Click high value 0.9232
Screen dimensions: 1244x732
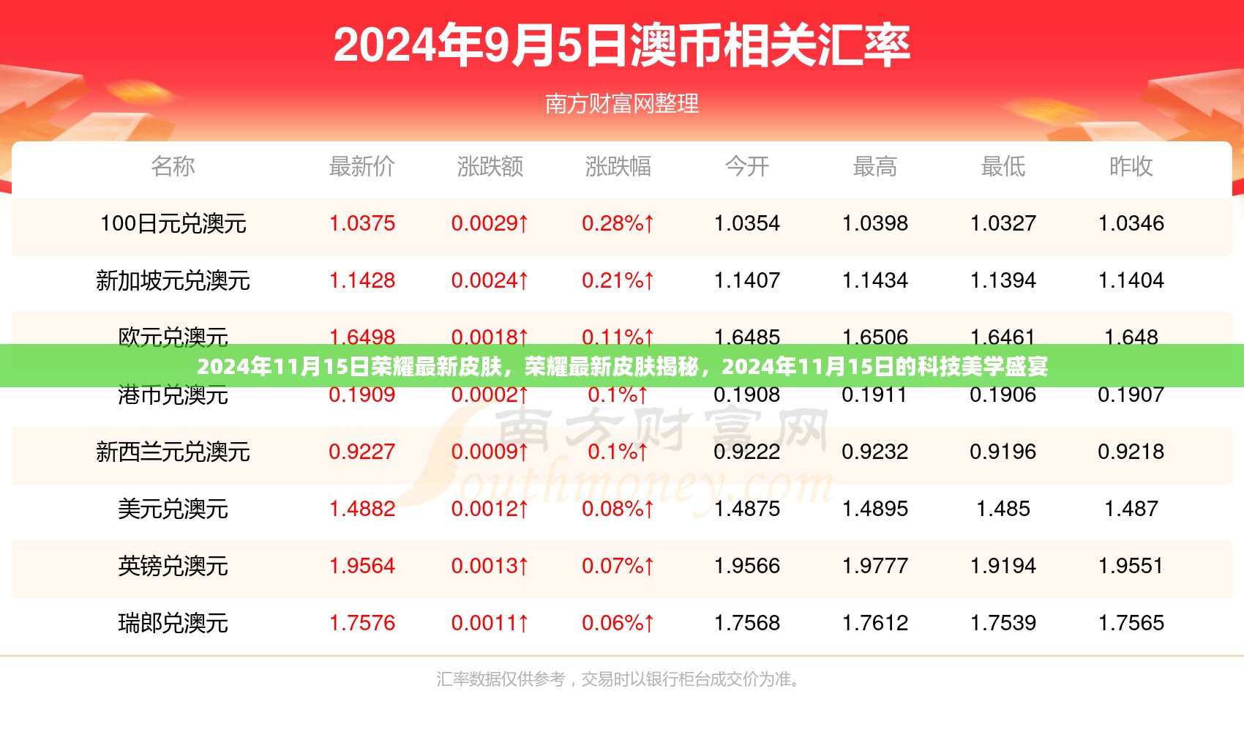875,452
